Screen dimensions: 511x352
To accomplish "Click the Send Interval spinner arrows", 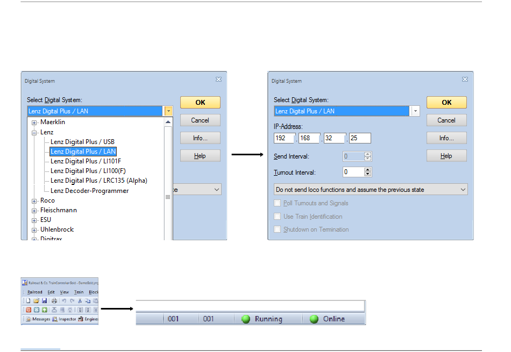I will tap(367, 156).
